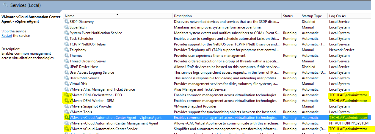
Task: Click the vCAC Management Agent gear icon
Action: pos(66,123)
